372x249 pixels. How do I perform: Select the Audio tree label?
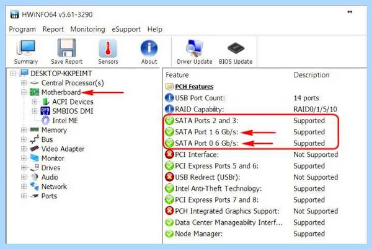click(x=50, y=177)
